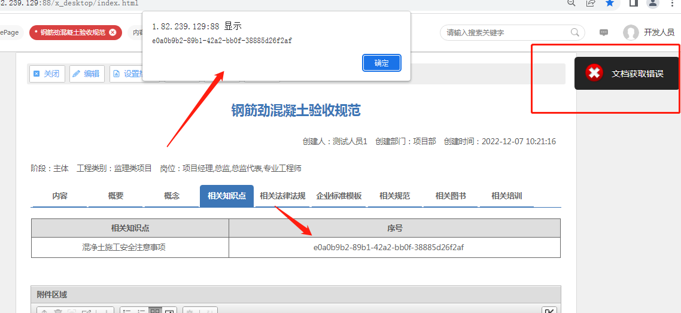681x313 pixels.
Task: Select the red 钢筋劲混凝土验收规范 page tab
Action: click(72, 32)
